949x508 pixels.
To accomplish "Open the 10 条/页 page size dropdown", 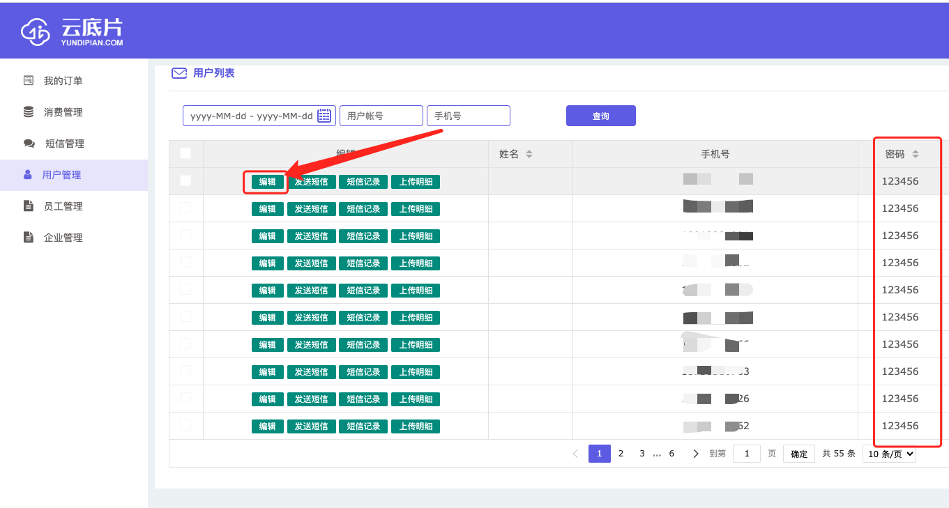I will click(x=889, y=454).
